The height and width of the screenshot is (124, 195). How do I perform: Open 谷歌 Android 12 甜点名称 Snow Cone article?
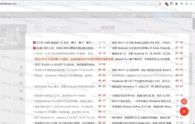point(142,48)
